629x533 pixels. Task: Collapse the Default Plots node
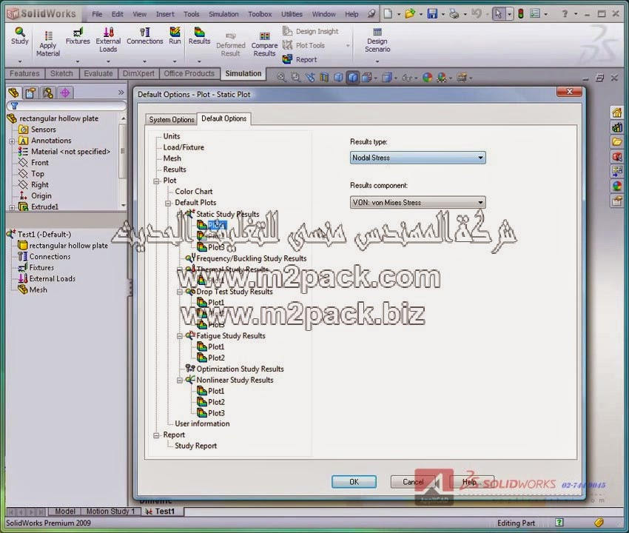coord(168,203)
